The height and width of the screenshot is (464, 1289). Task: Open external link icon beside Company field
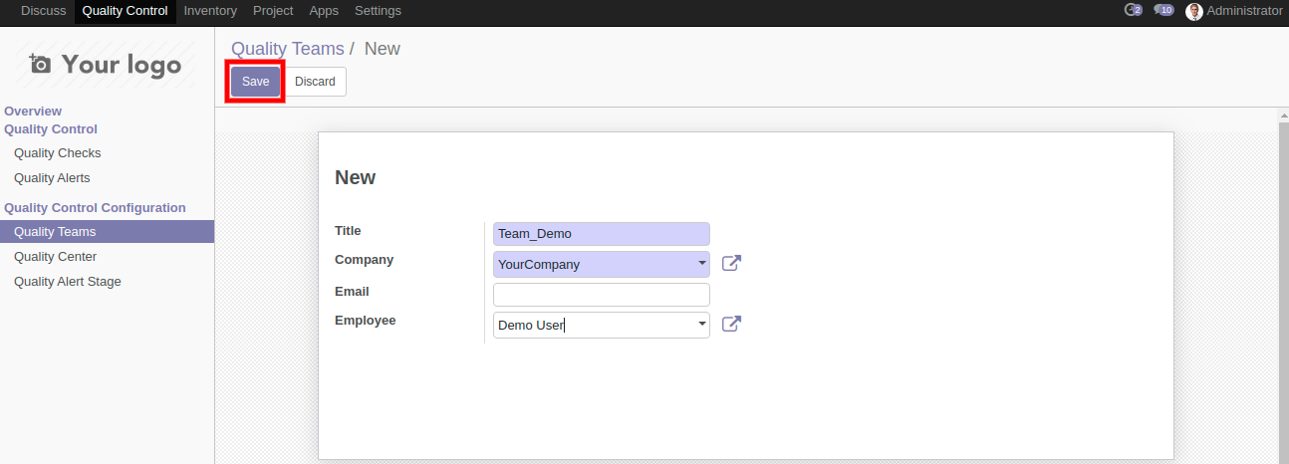pos(731,264)
